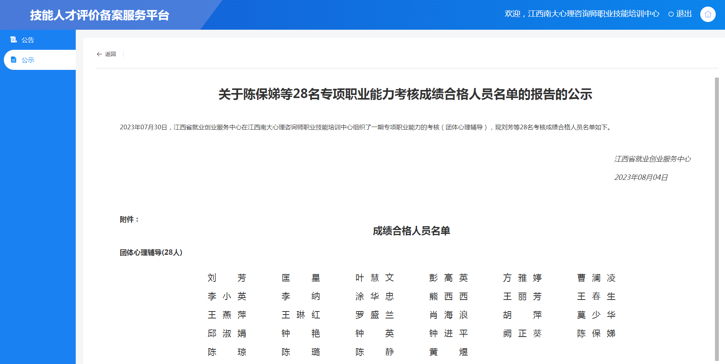The height and width of the screenshot is (364, 725).
Task: Click the back arrow beside 返回
Action: 99,54
